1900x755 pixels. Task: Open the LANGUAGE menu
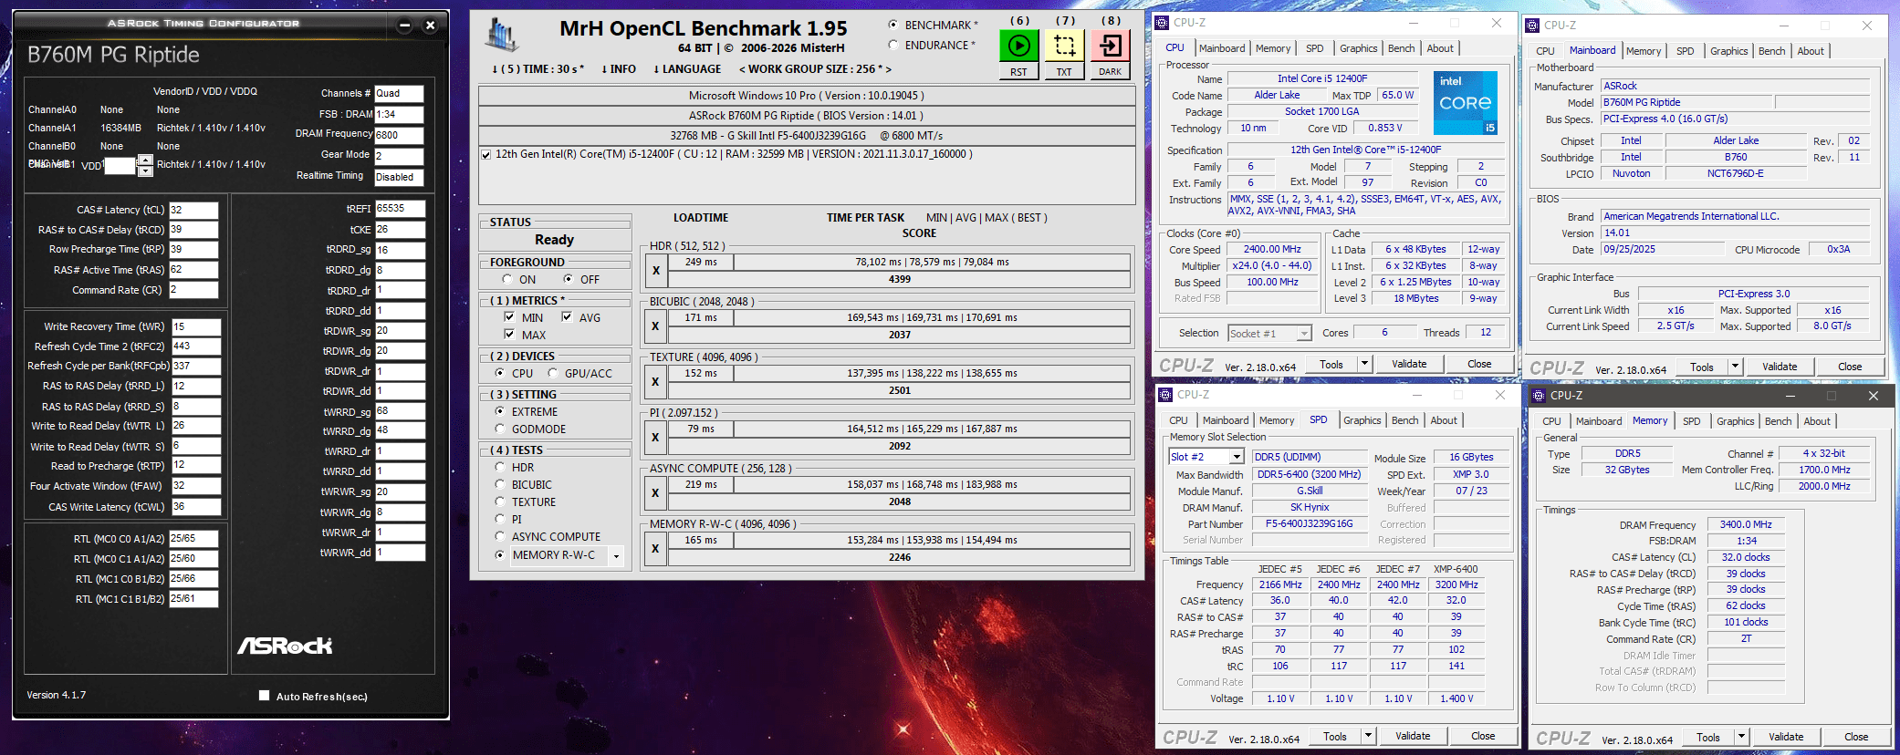tap(687, 69)
